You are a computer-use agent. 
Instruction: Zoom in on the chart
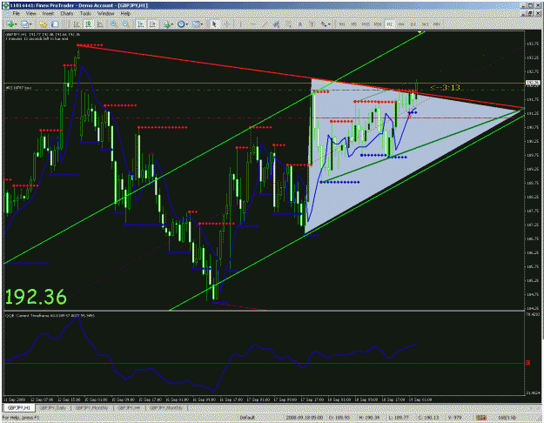point(113,24)
